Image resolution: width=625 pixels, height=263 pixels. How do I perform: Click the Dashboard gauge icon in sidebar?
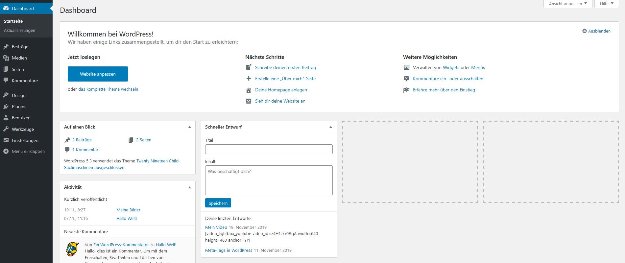point(6,9)
